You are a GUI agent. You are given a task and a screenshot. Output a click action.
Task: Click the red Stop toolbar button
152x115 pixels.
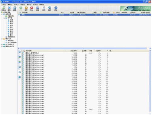tap(31, 9)
